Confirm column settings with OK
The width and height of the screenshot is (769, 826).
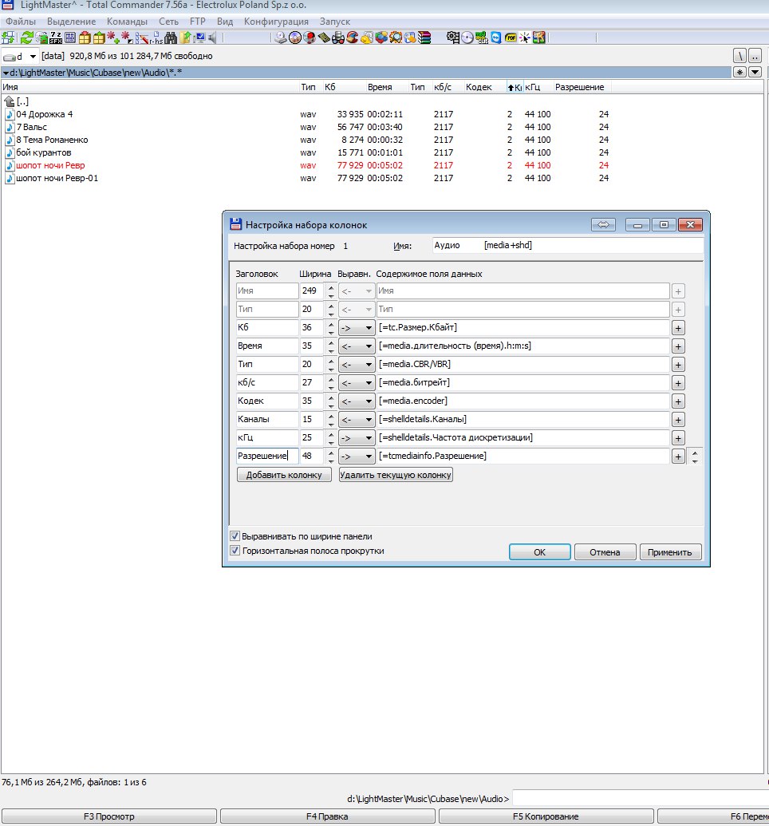pyautogui.click(x=539, y=552)
